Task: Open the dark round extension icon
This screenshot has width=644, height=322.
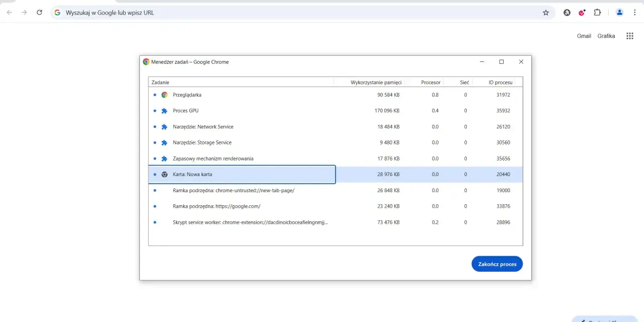Action: pyautogui.click(x=567, y=13)
